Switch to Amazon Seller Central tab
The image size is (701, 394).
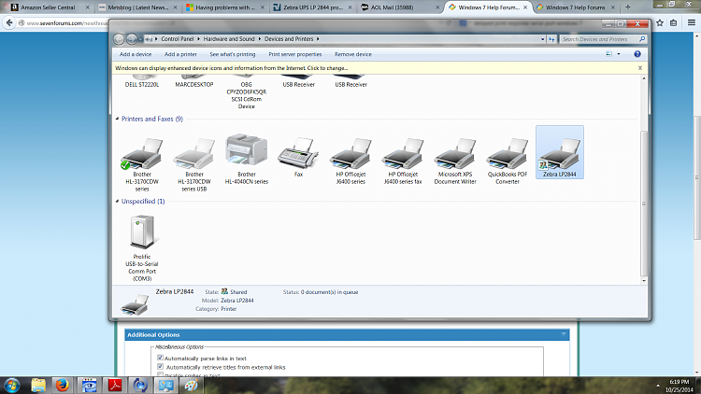[x=48, y=7]
